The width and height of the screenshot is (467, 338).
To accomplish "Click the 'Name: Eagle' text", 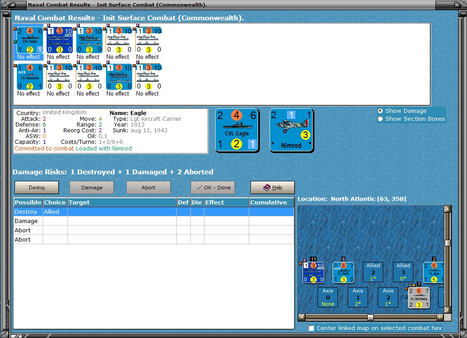I will [x=128, y=113].
